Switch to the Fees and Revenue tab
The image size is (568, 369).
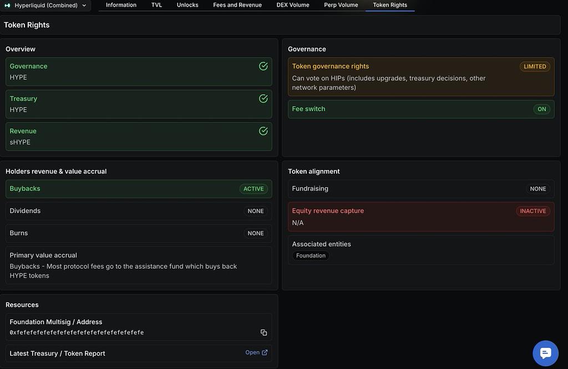click(237, 5)
